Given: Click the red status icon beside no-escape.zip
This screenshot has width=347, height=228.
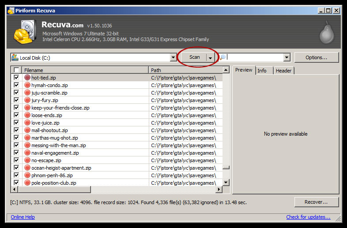Looking at the screenshot, I should click(x=27, y=160).
